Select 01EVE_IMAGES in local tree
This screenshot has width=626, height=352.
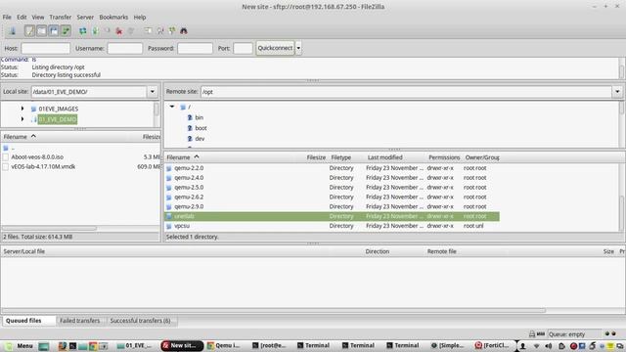click(x=59, y=109)
